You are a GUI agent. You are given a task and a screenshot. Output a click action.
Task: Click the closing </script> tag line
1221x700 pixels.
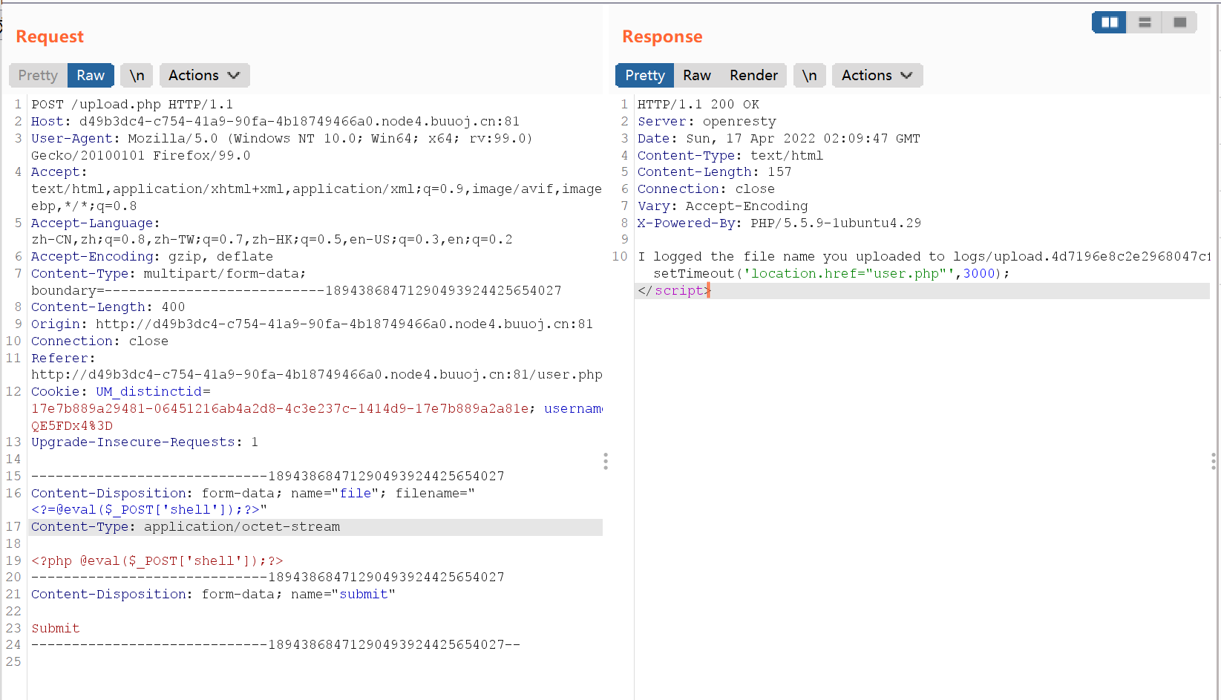(x=674, y=291)
